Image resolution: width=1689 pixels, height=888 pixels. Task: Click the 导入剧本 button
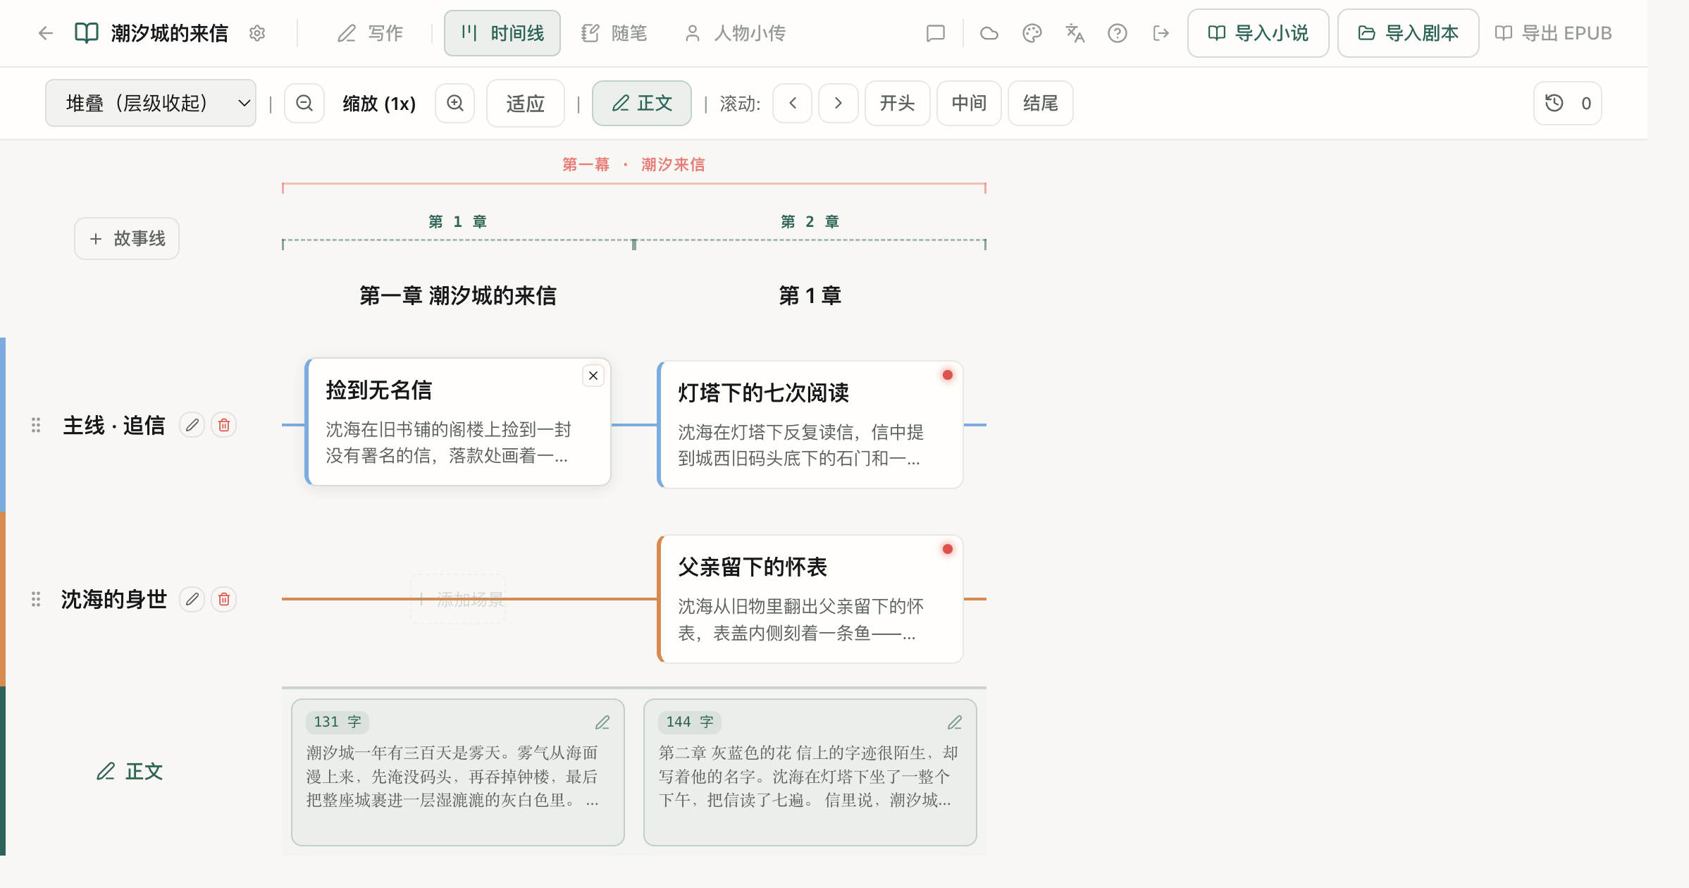pyautogui.click(x=1409, y=33)
